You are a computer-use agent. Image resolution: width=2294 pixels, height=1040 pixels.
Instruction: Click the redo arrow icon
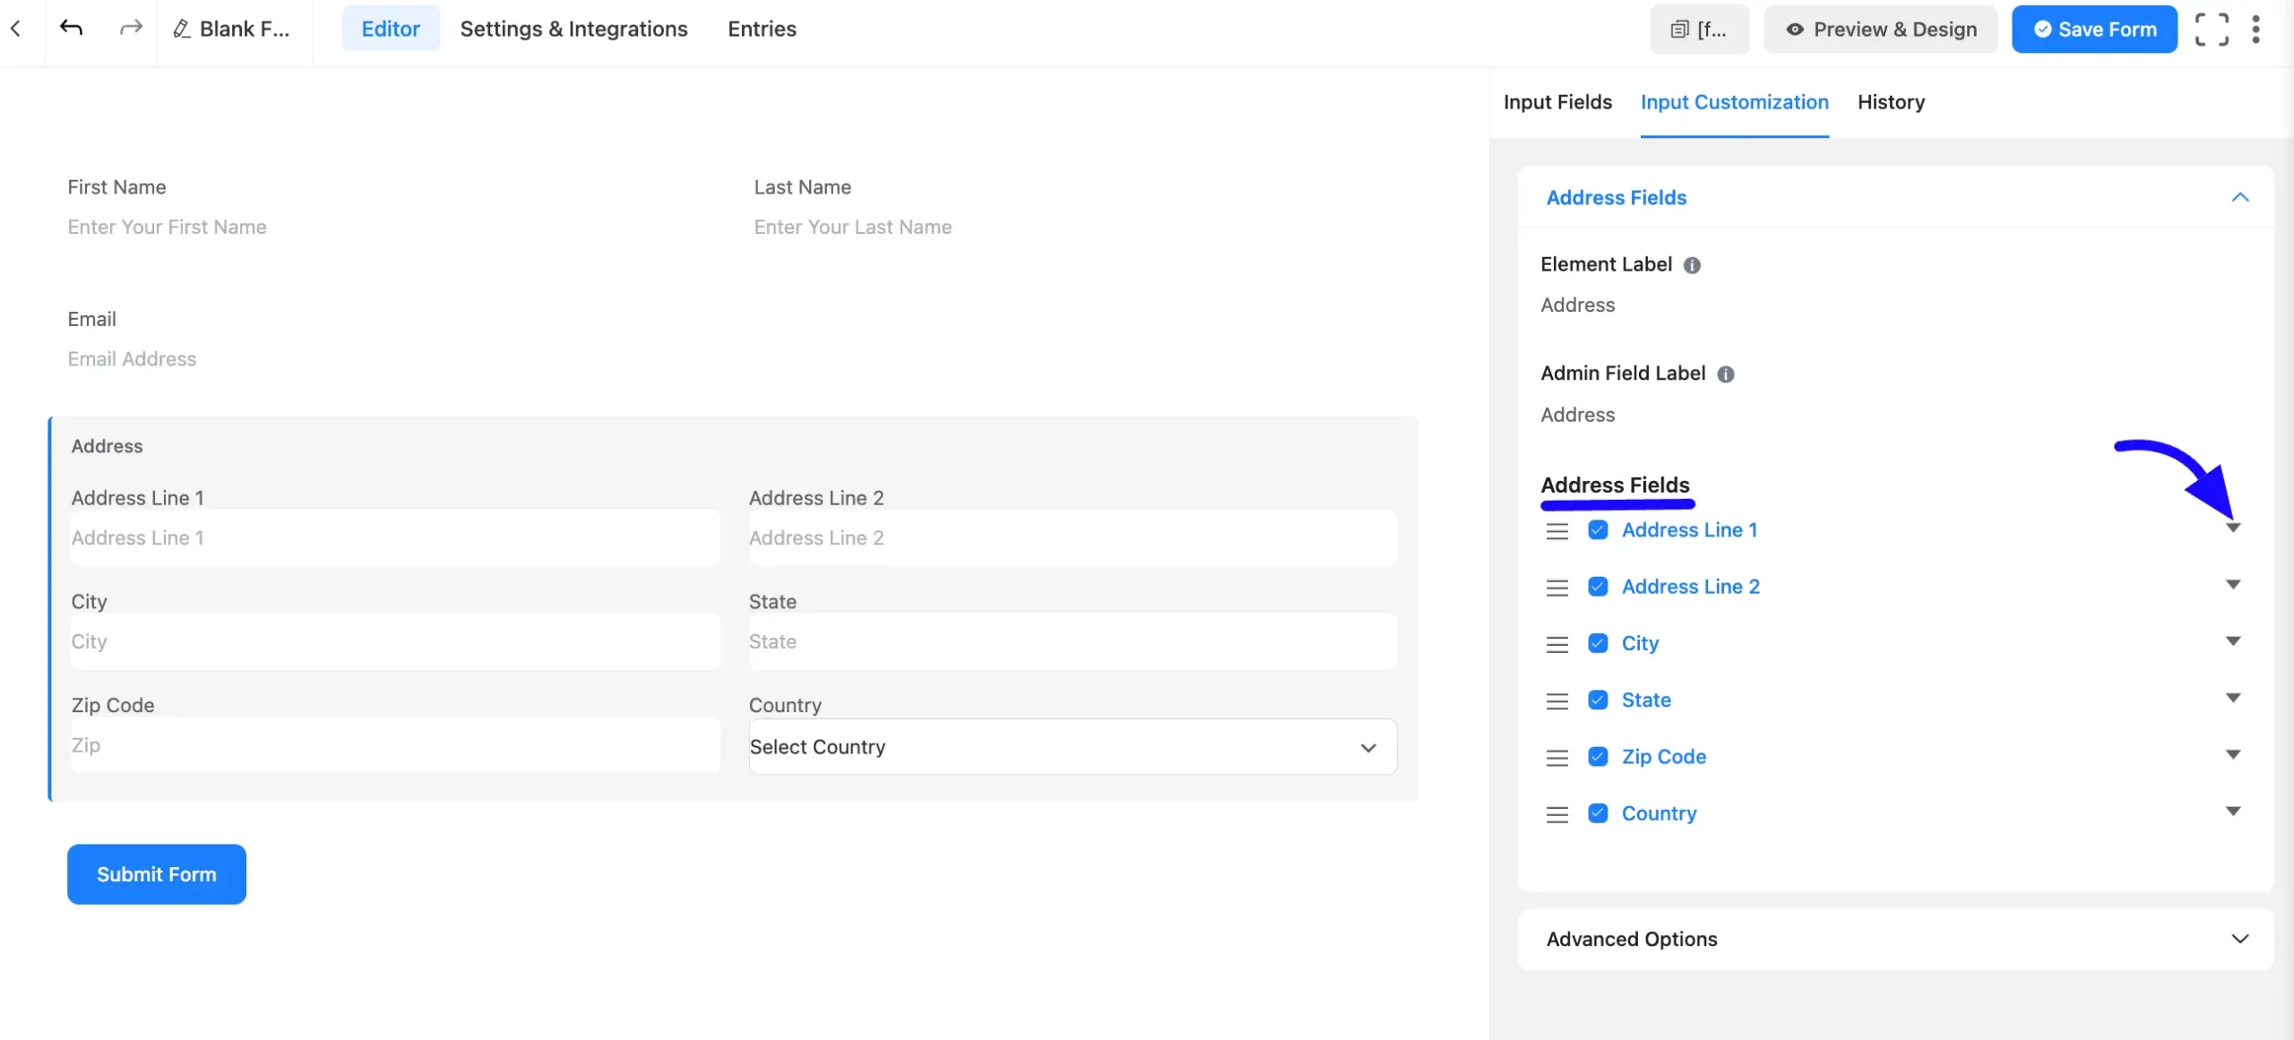(131, 29)
